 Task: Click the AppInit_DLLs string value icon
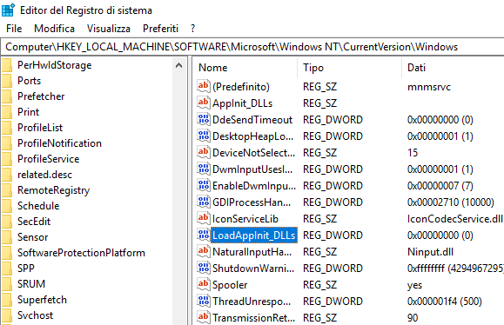[204, 103]
